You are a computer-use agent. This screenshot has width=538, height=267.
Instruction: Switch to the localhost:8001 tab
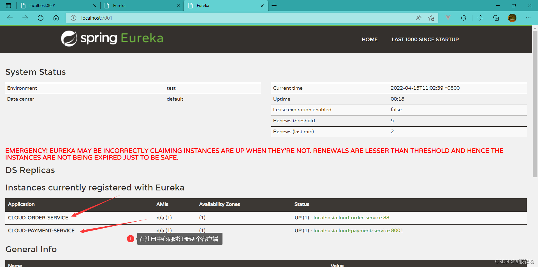[x=59, y=6]
